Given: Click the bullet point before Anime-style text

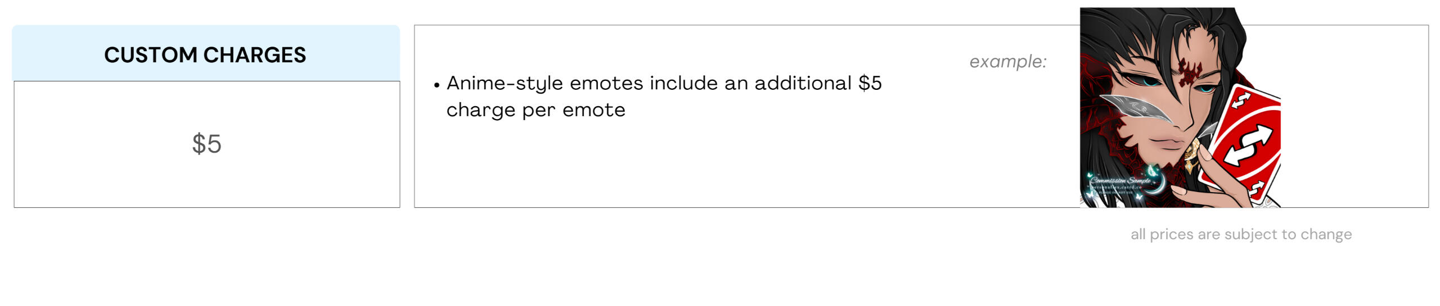Looking at the screenshot, I should [436, 85].
